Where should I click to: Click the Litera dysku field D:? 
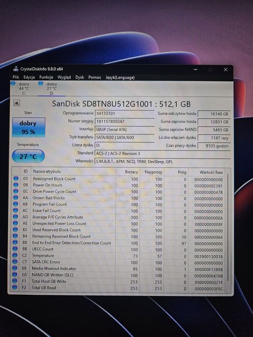(124, 145)
